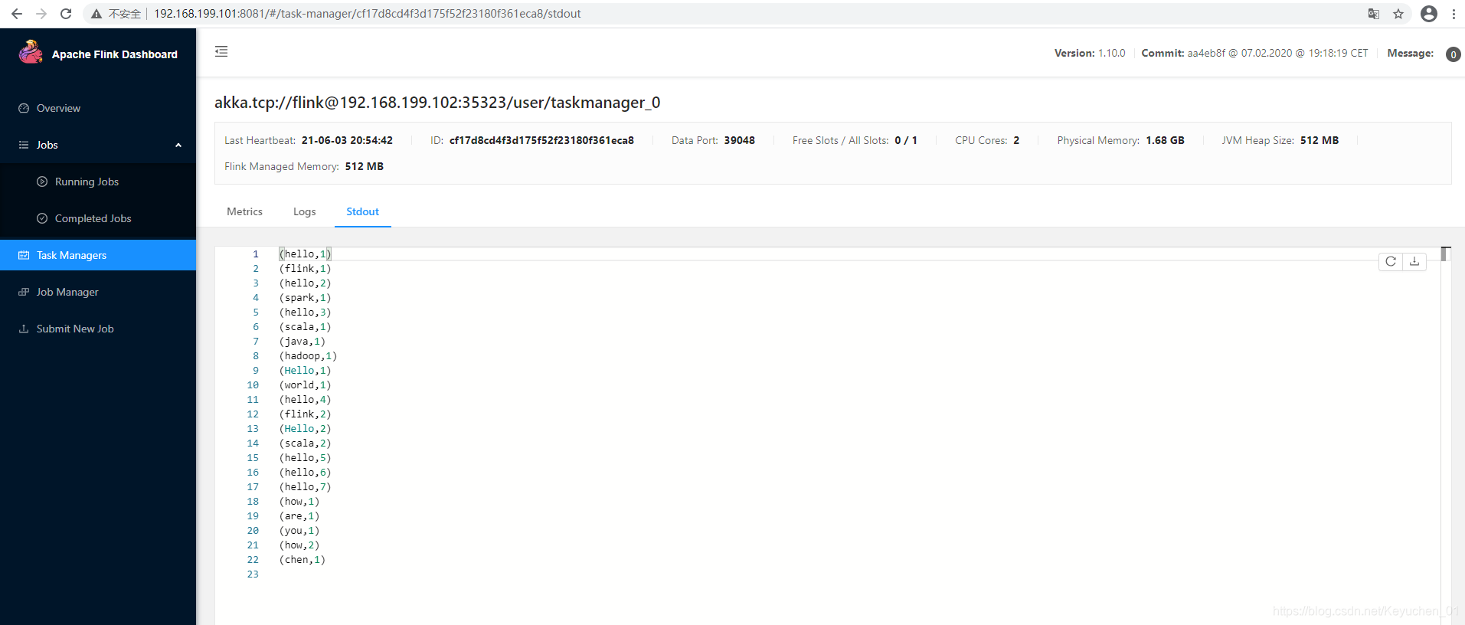The height and width of the screenshot is (625, 1465).
Task: Click the Commit aa4eb8f info text
Action: 1254,53
